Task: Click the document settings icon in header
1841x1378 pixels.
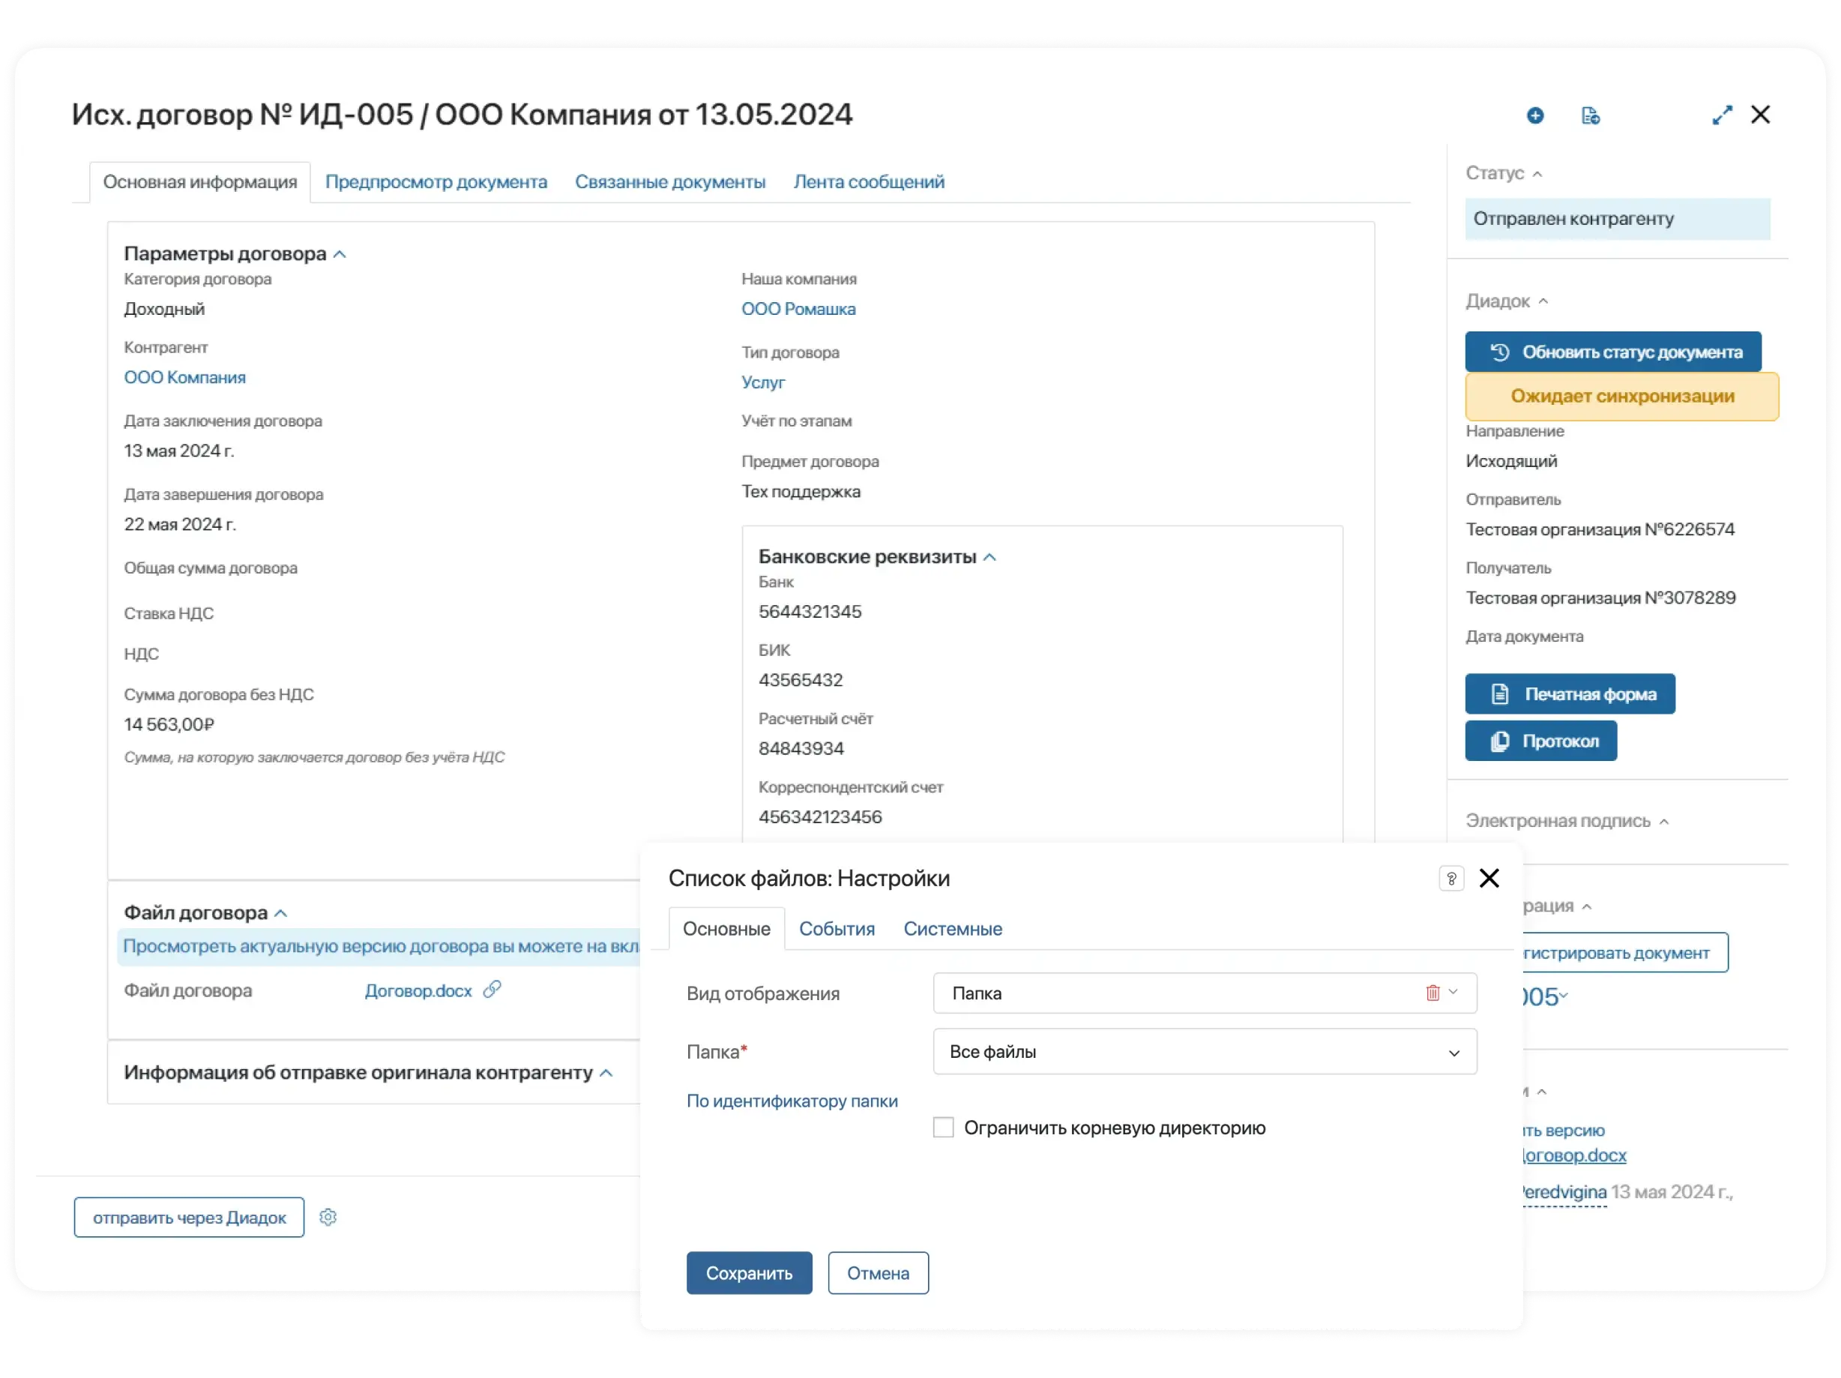Action: point(1590,115)
